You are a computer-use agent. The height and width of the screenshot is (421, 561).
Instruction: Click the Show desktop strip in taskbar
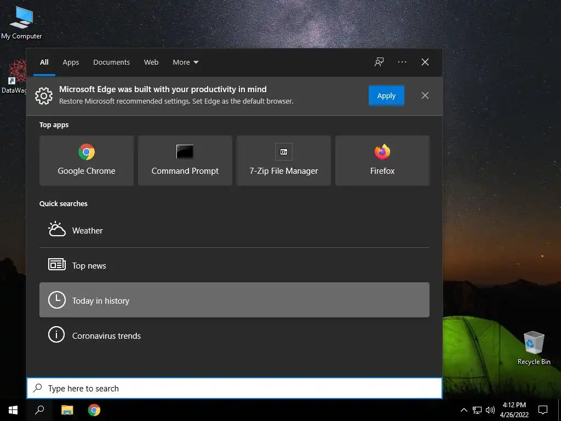pos(559,410)
